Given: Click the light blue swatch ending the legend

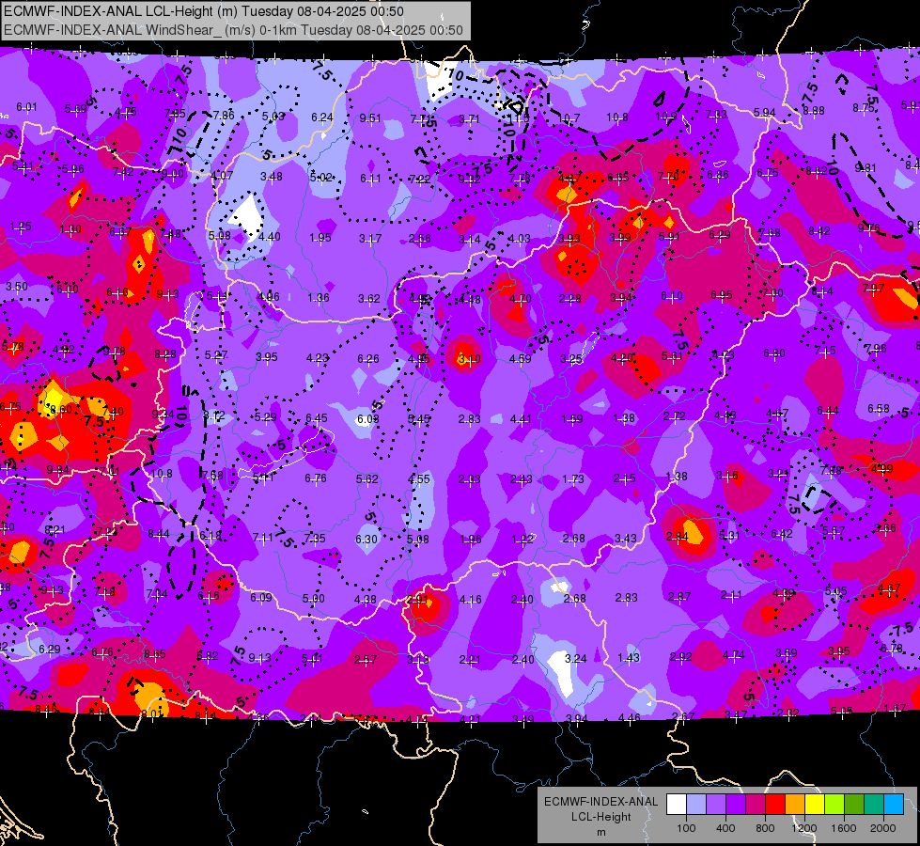Looking at the screenshot, I should coord(894,804).
